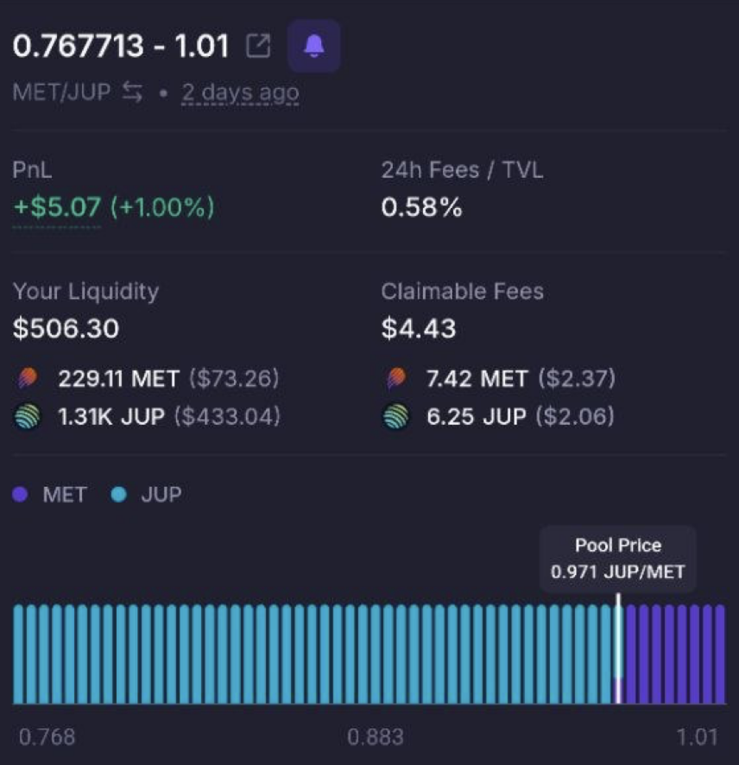
Task: Select the blue JUP legend dot
Action: [x=118, y=494]
